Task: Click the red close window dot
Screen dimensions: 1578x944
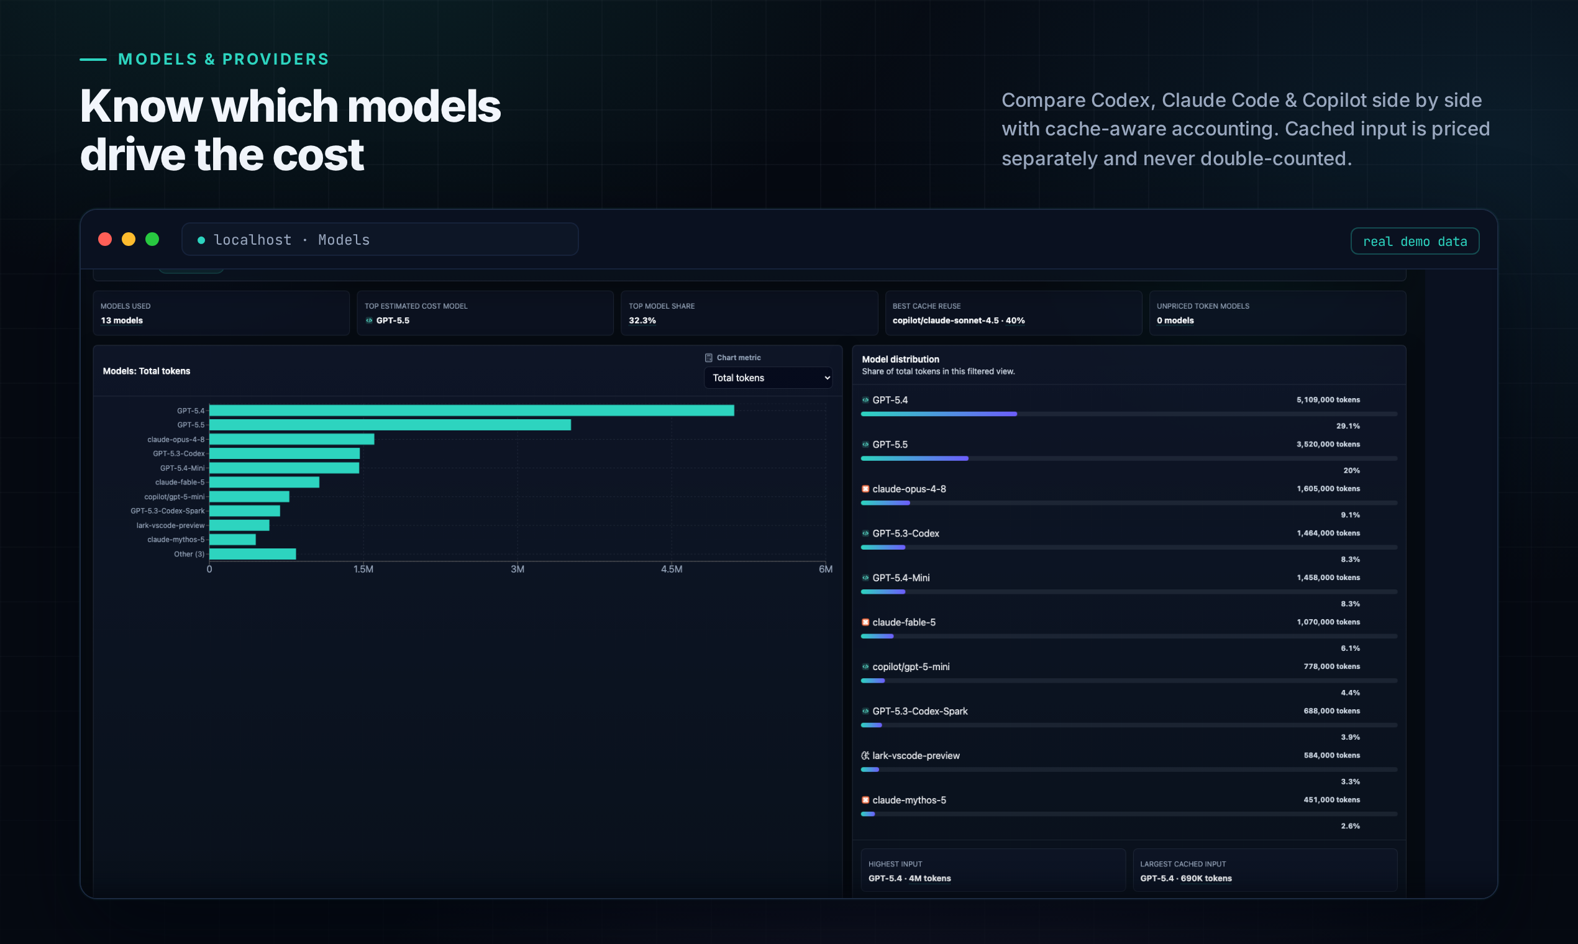Action: (105, 239)
